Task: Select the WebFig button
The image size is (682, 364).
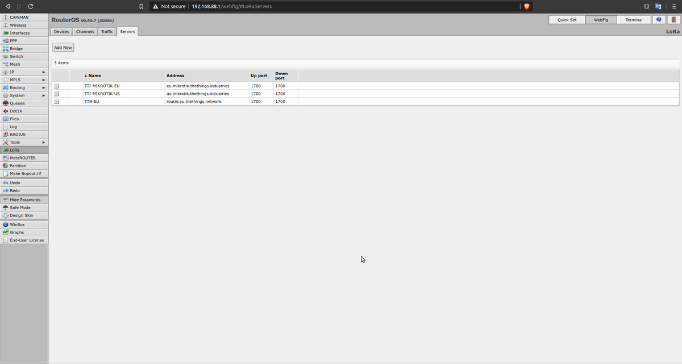Action: coord(601,20)
